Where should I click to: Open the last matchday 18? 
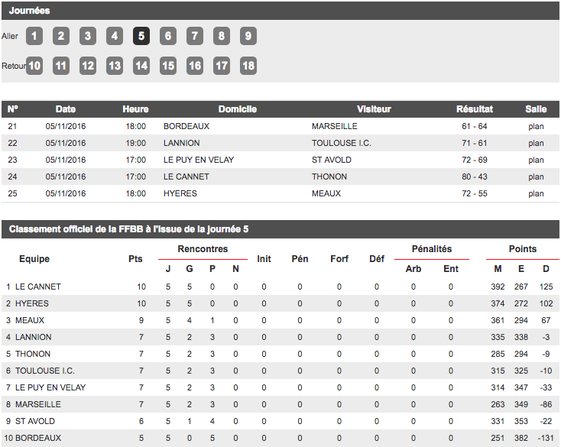(248, 66)
